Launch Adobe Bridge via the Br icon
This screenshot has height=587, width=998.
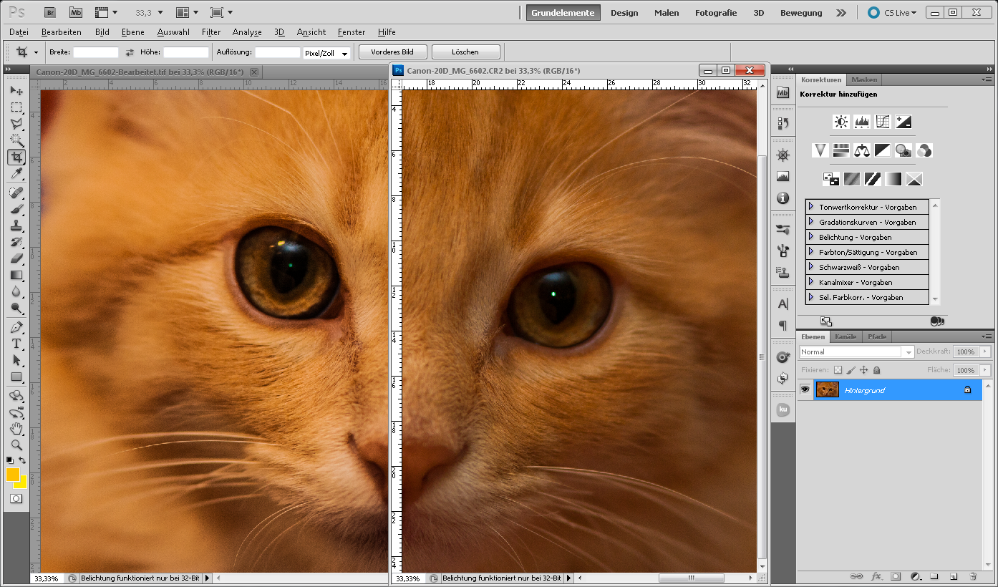point(50,12)
